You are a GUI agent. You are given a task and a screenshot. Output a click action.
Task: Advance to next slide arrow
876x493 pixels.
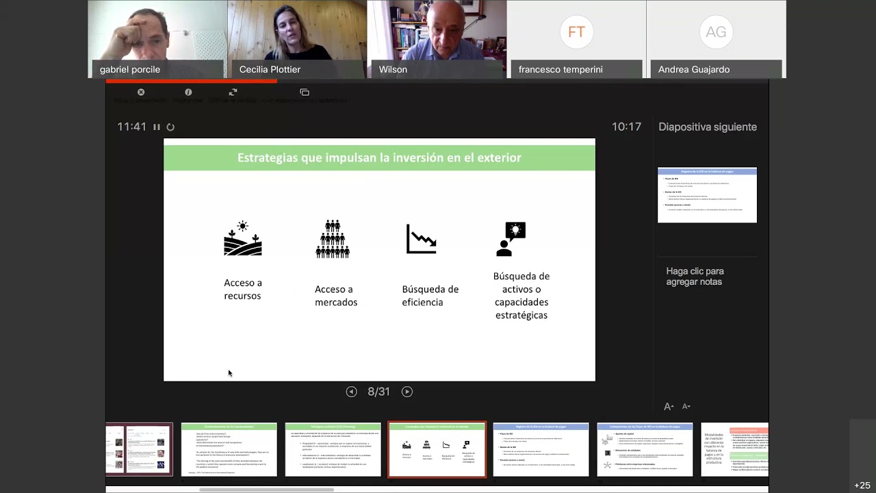tap(407, 392)
